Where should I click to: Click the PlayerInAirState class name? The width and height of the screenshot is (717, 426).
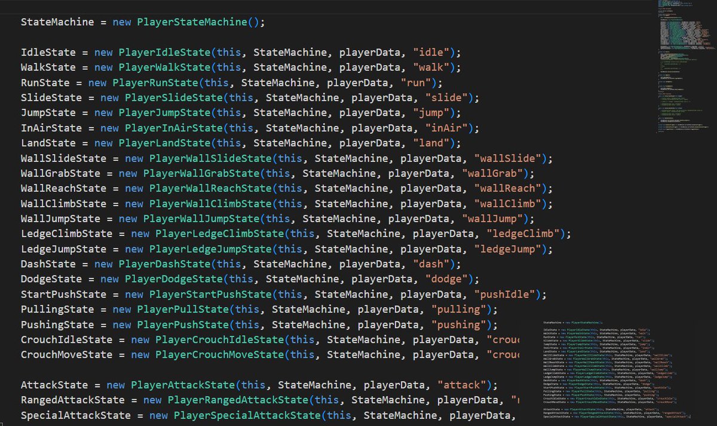click(x=173, y=128)
